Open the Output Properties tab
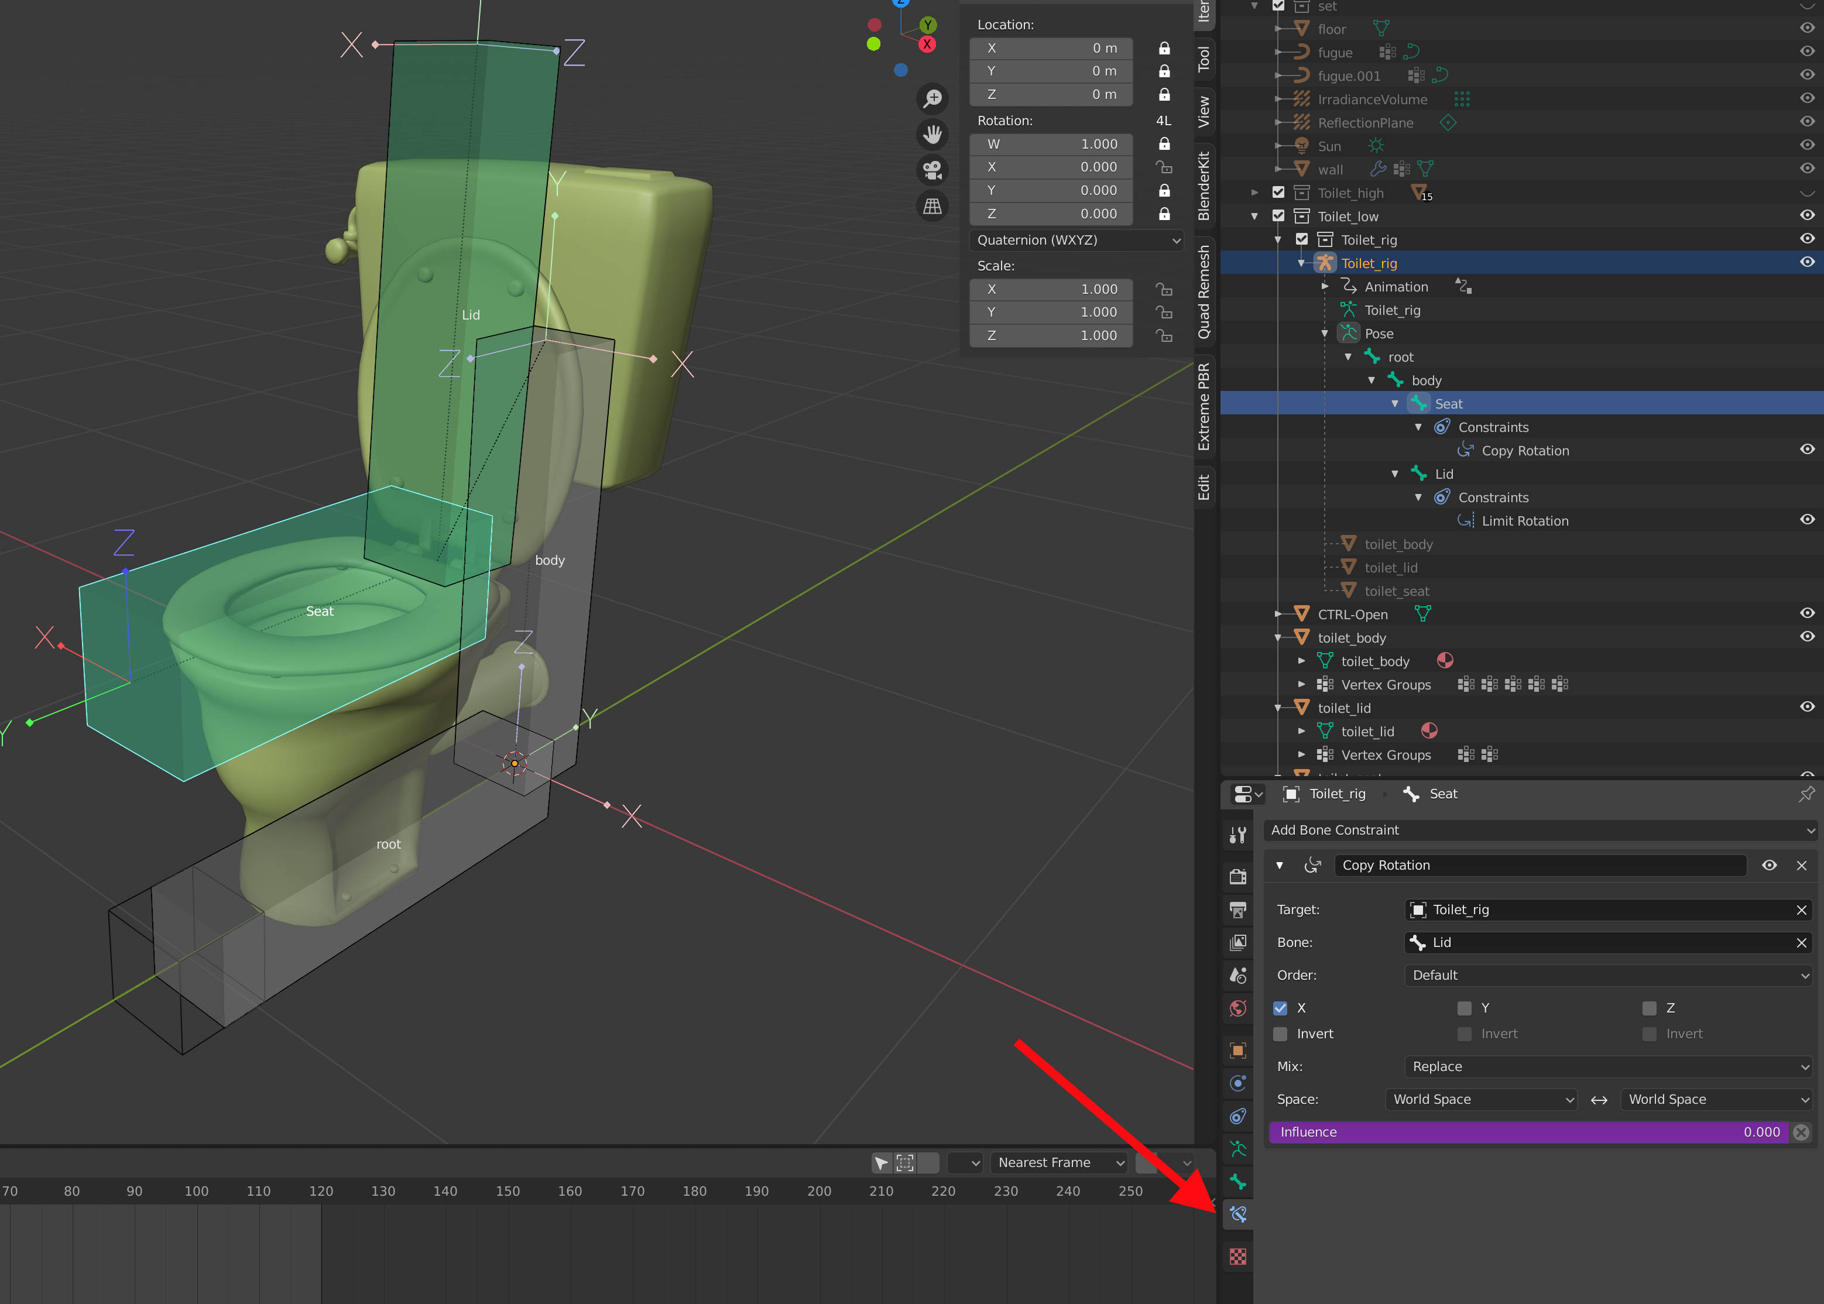This screenshot has width=1824, height=1304. click(x=1237, y=910)
